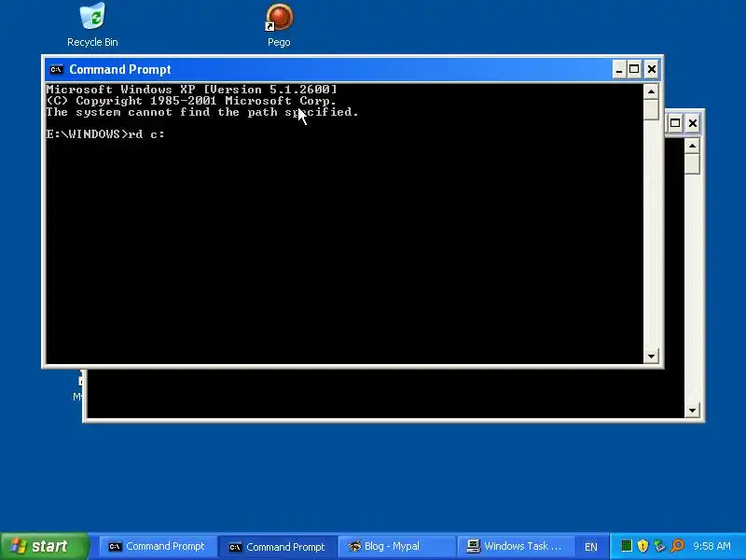Click scroll-up arrow in background Command Prompt

692,146
